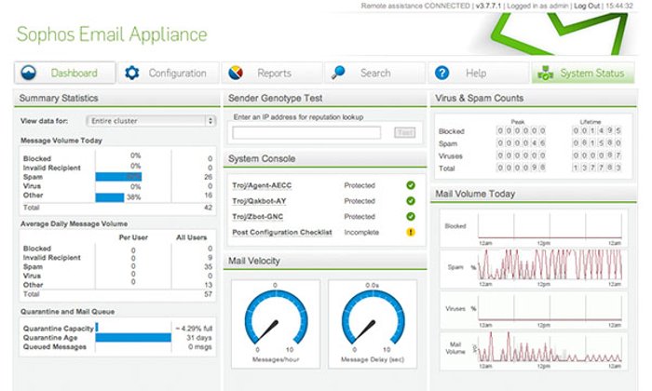Screen dimensions: 652x391
Task: Click the Blocked mail volume chart
Action: pos(550,226)
